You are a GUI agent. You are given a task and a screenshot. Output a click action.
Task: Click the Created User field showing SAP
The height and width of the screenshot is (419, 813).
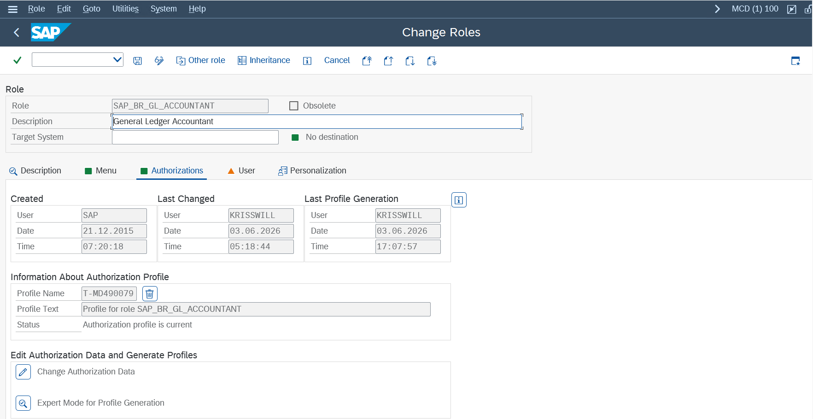[114, 215]
